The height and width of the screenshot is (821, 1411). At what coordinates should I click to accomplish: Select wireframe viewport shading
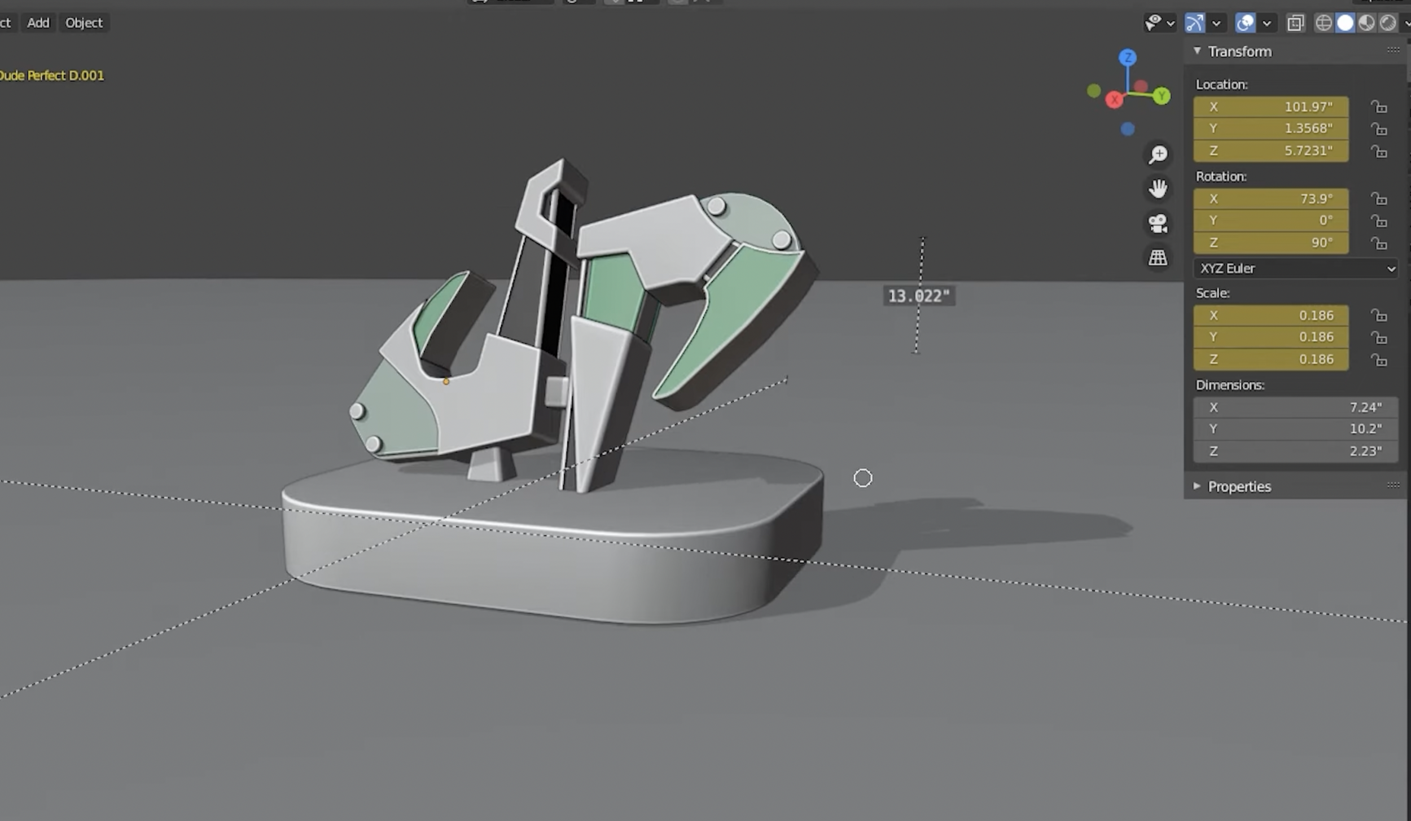1323,23
